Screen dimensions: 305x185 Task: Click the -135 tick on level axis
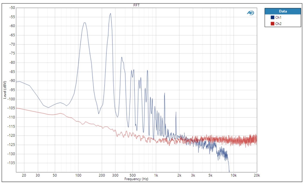click(x=11, y=163)
